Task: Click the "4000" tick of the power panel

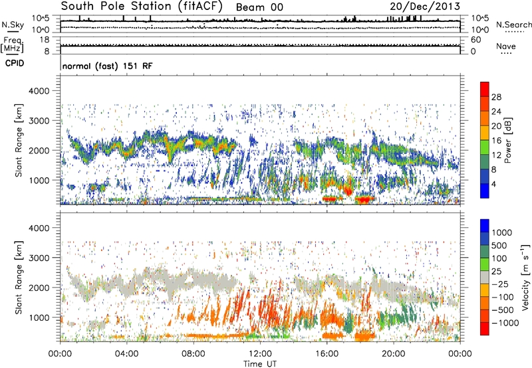Action: coord(39,91)
